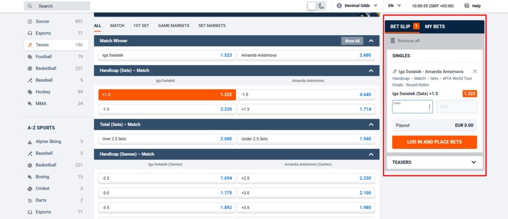This screenshot has height=219, width=508.
Task: Deselect the highlighted +1.5 Iga Swiatek handicap odds
Action: (167, 94)
